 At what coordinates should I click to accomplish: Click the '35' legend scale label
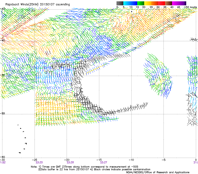click(165, 7)
